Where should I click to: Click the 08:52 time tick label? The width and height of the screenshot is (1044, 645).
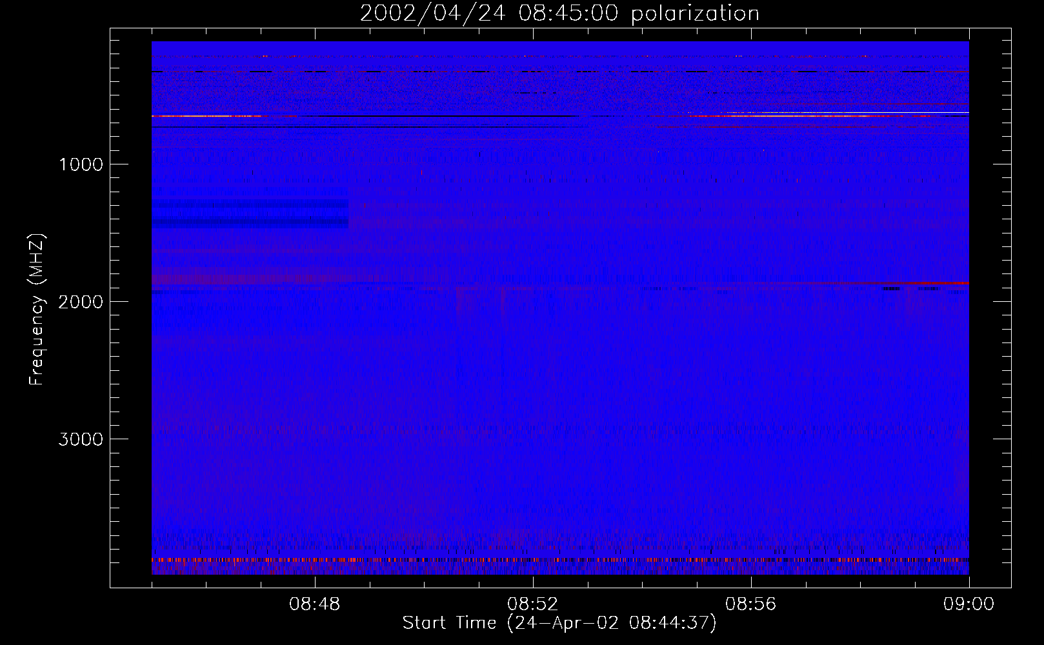pos(532,604)
